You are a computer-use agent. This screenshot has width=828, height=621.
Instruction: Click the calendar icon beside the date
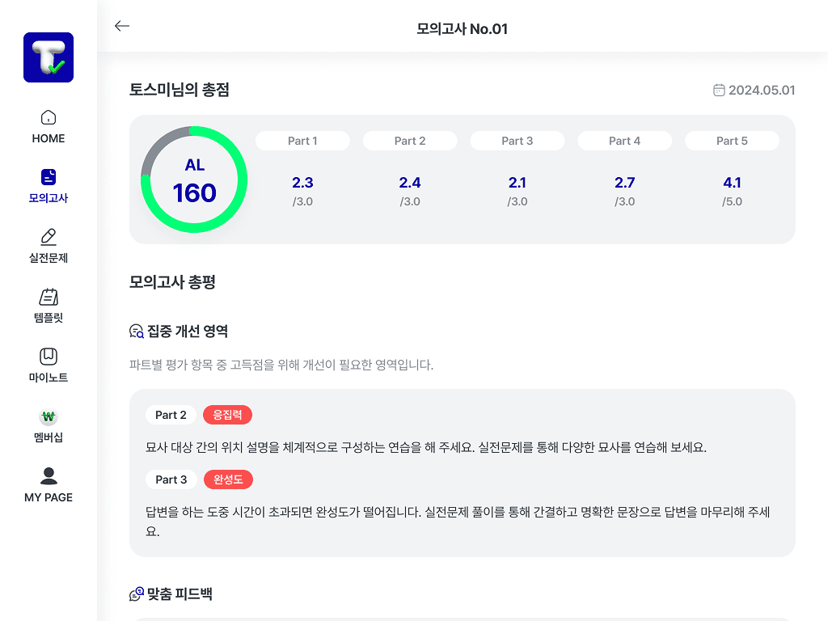click(719, 91)
